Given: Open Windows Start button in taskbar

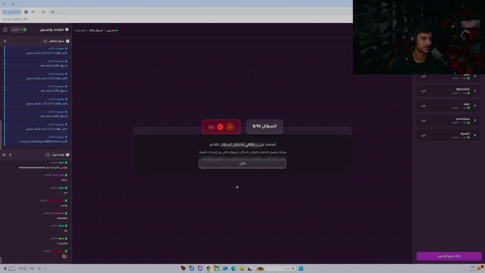Looking at the screenshot, I should (301, 268).
